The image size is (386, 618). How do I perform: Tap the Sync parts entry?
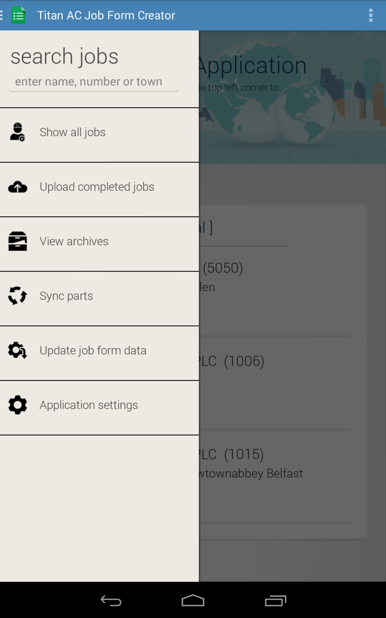(x=66, y=296)
